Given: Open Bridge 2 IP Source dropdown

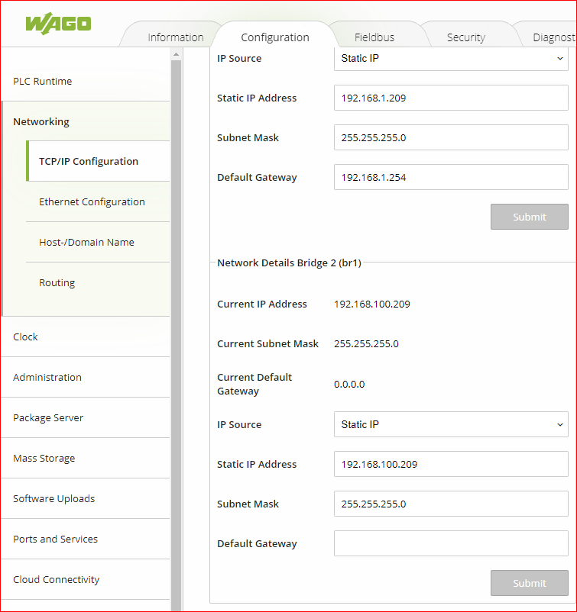Looking at the screenshot, I should pyautogui.click(x=451, y=424).
